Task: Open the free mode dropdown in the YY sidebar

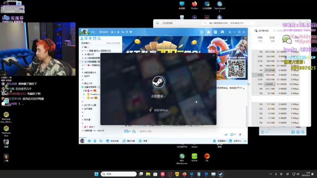Action: 86,43
